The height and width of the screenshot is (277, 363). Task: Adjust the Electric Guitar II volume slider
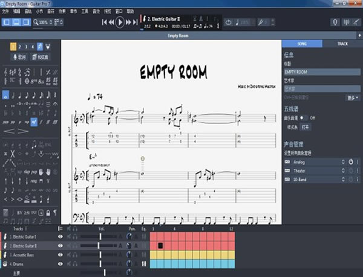tap(100, 246)
